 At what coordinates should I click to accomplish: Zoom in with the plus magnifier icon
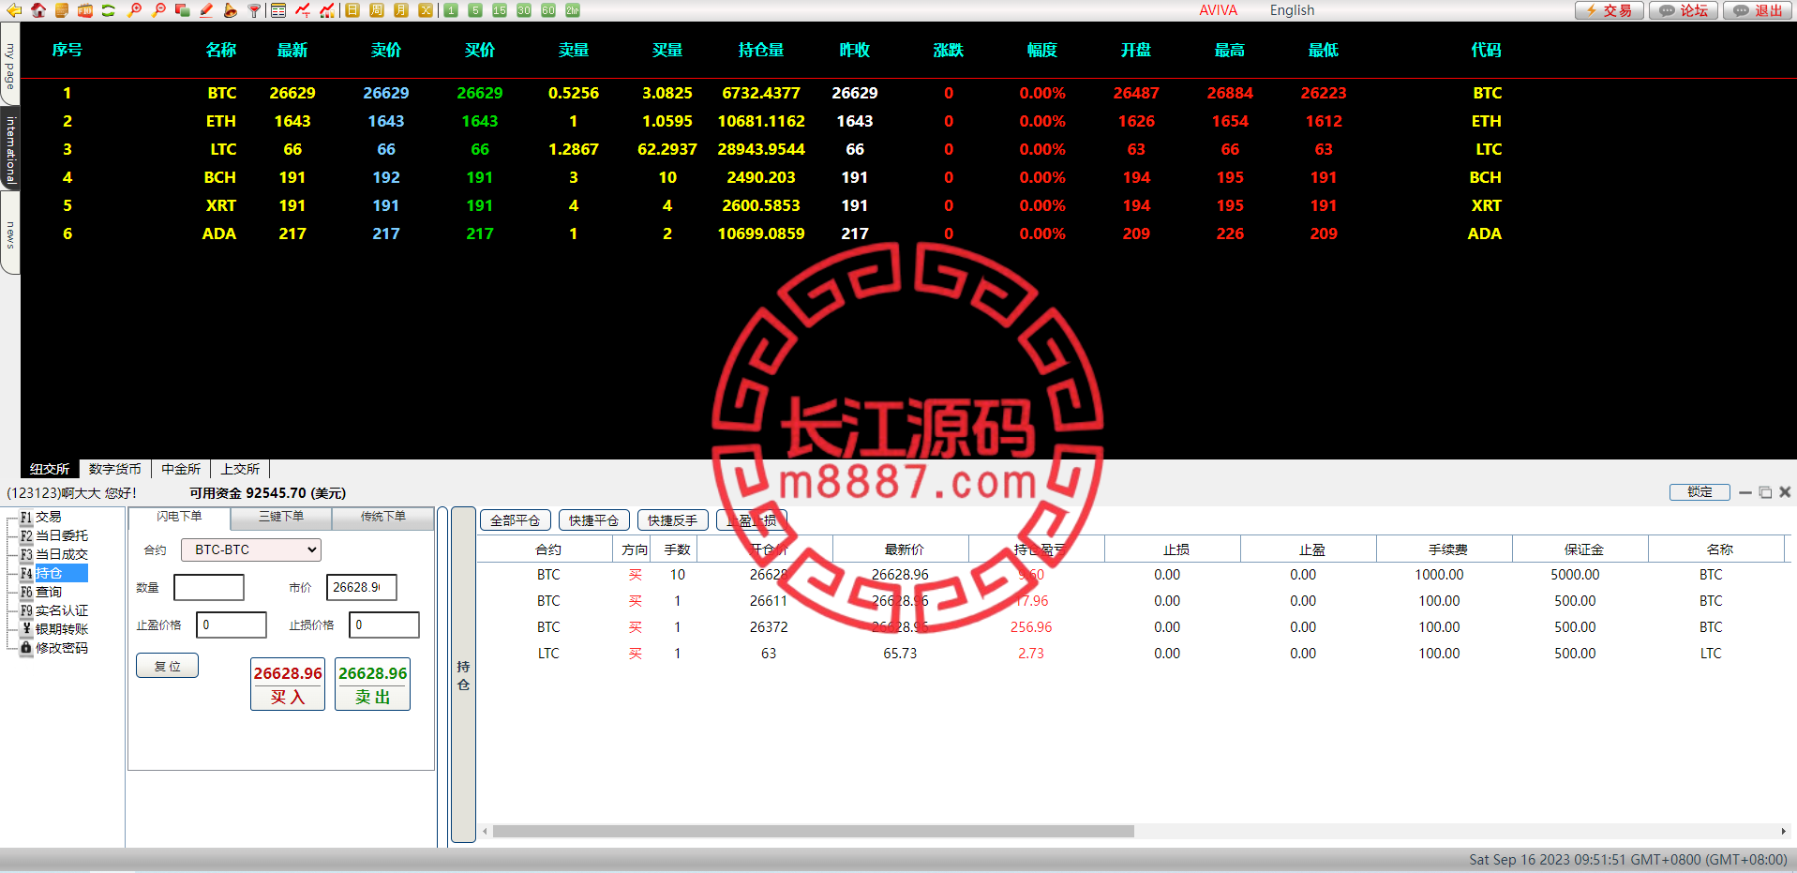point(134,10)
